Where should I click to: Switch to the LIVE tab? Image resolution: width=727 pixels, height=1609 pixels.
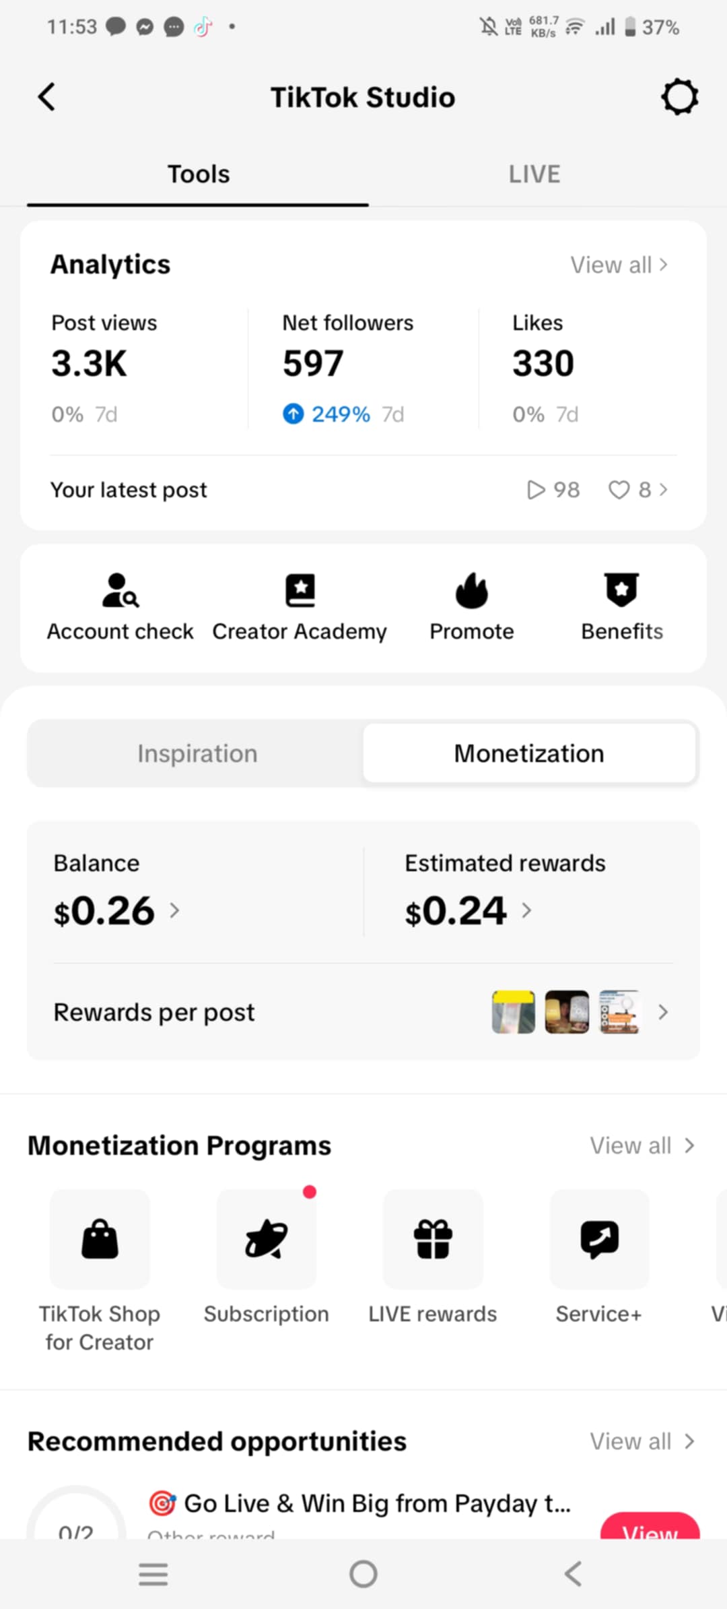(534, 175)
